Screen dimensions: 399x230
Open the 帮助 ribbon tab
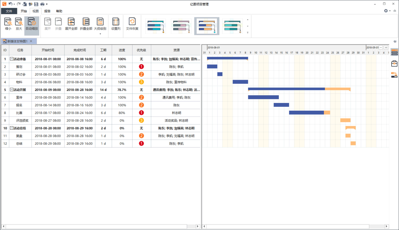point(59,11)
